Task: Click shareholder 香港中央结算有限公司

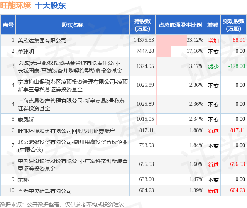Action: coord(45,191)
